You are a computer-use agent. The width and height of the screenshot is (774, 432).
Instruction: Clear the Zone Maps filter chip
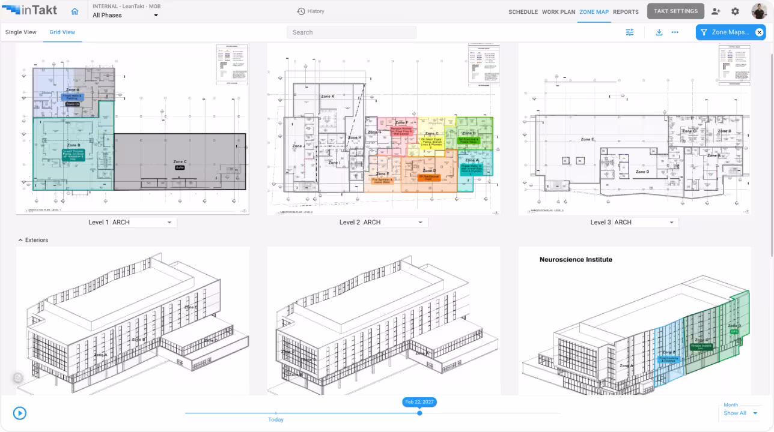pos(760,32)
